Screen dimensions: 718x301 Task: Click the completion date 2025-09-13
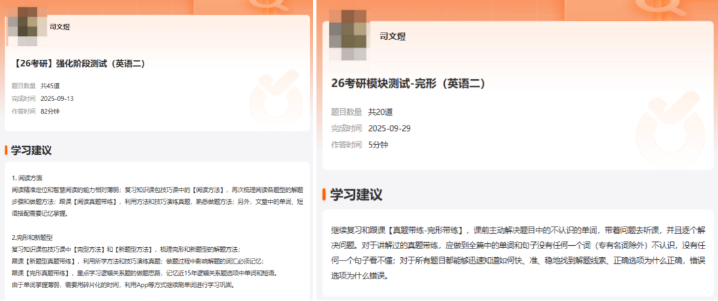click(x=57, y=98)
